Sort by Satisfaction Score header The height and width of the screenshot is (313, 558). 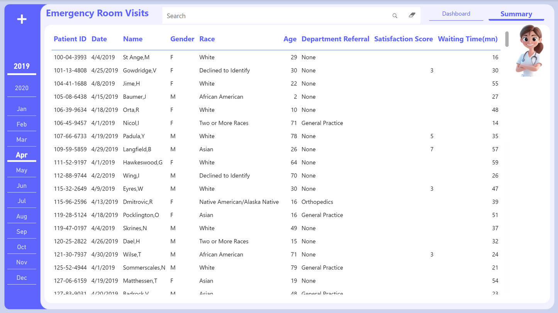pyautogui.click(x=404, y=39)
